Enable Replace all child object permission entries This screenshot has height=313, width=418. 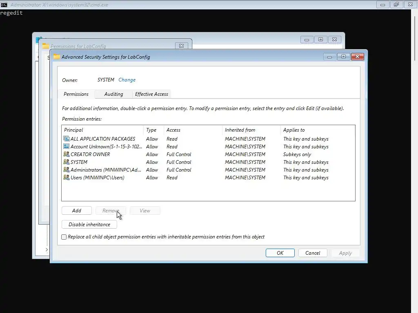64,237
